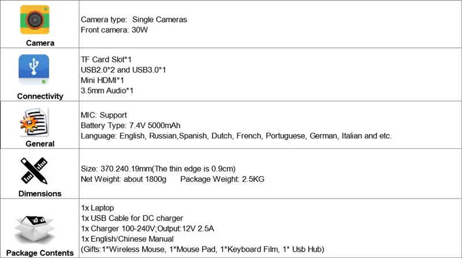The height and width of the screenshot is (258, 462).
Task: Click the Battery Type 7.4V 5000mAh text
Action: tap(131, 125)
